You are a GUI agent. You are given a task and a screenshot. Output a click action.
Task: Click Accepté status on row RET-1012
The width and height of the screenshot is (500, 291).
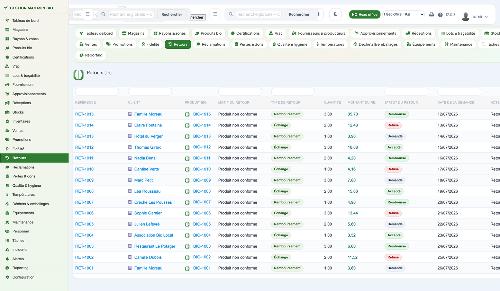click(394, 147)
